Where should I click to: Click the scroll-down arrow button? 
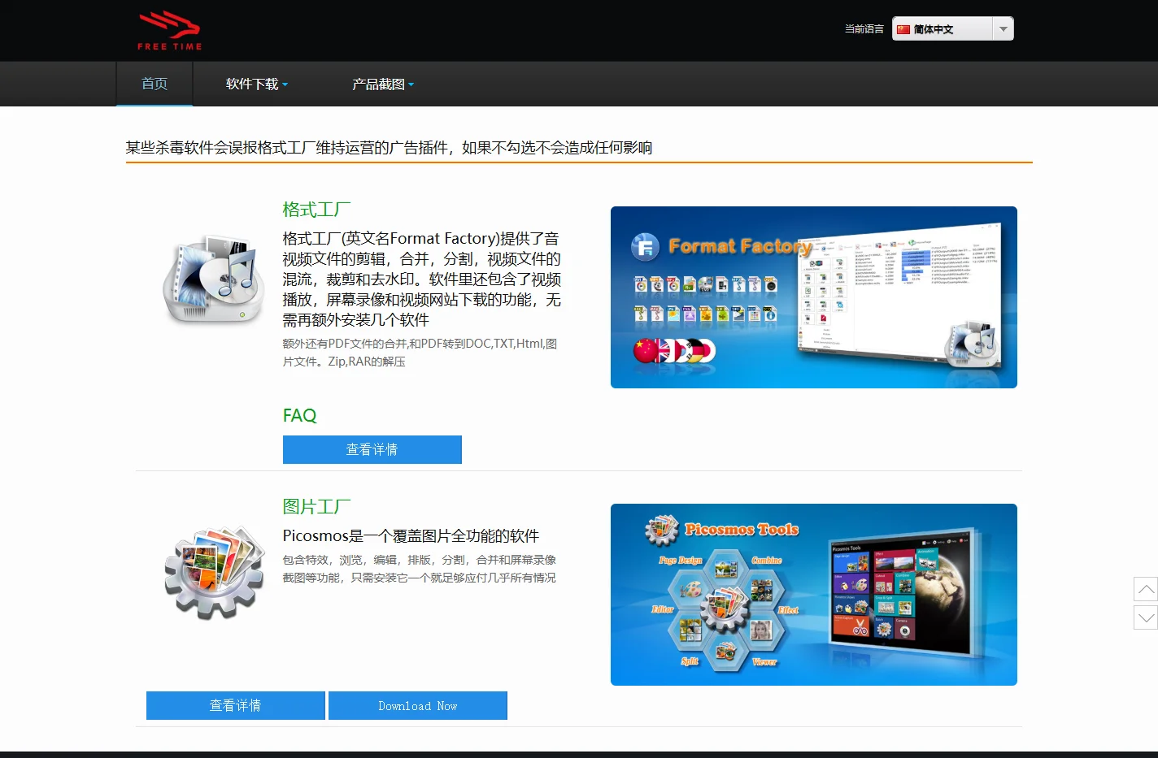pyautogui.click(x=1146, y=617)
